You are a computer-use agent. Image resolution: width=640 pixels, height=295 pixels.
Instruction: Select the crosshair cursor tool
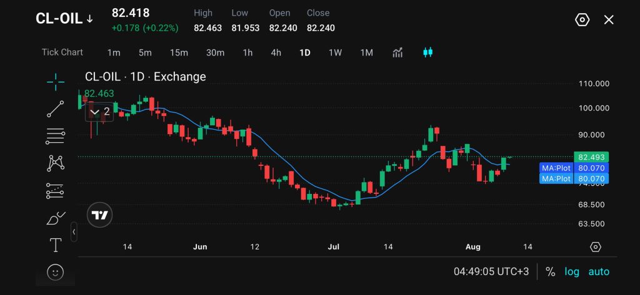(56, 82)
